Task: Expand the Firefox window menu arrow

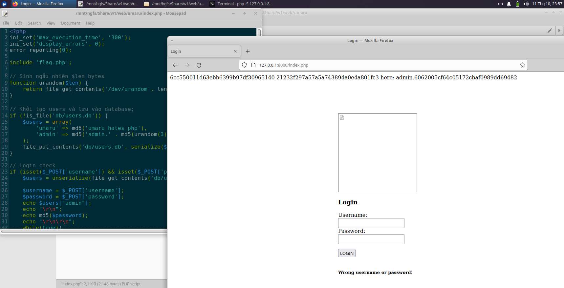Action: tap(172, 41)
